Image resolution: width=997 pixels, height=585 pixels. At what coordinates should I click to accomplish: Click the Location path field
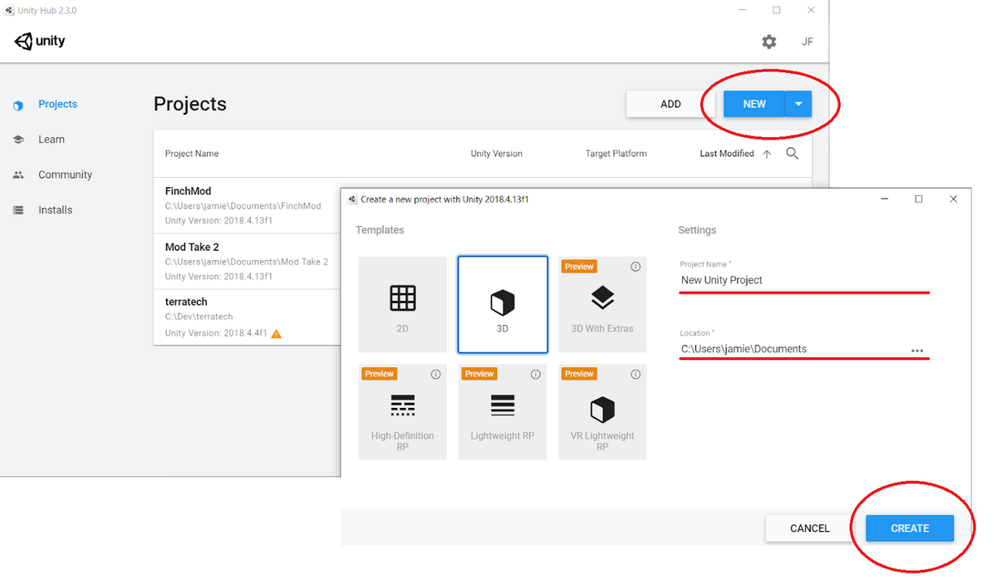793,350
